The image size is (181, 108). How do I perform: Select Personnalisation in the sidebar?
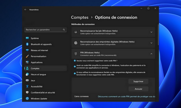[46, 56]
